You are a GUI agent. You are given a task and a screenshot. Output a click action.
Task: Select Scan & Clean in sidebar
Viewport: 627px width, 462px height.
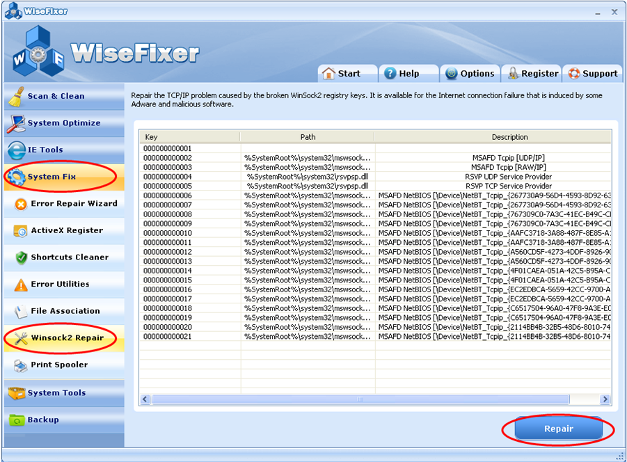[x=65, y=96]
